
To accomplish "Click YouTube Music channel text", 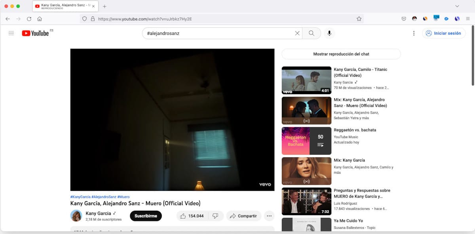I will tap(346, 137).
